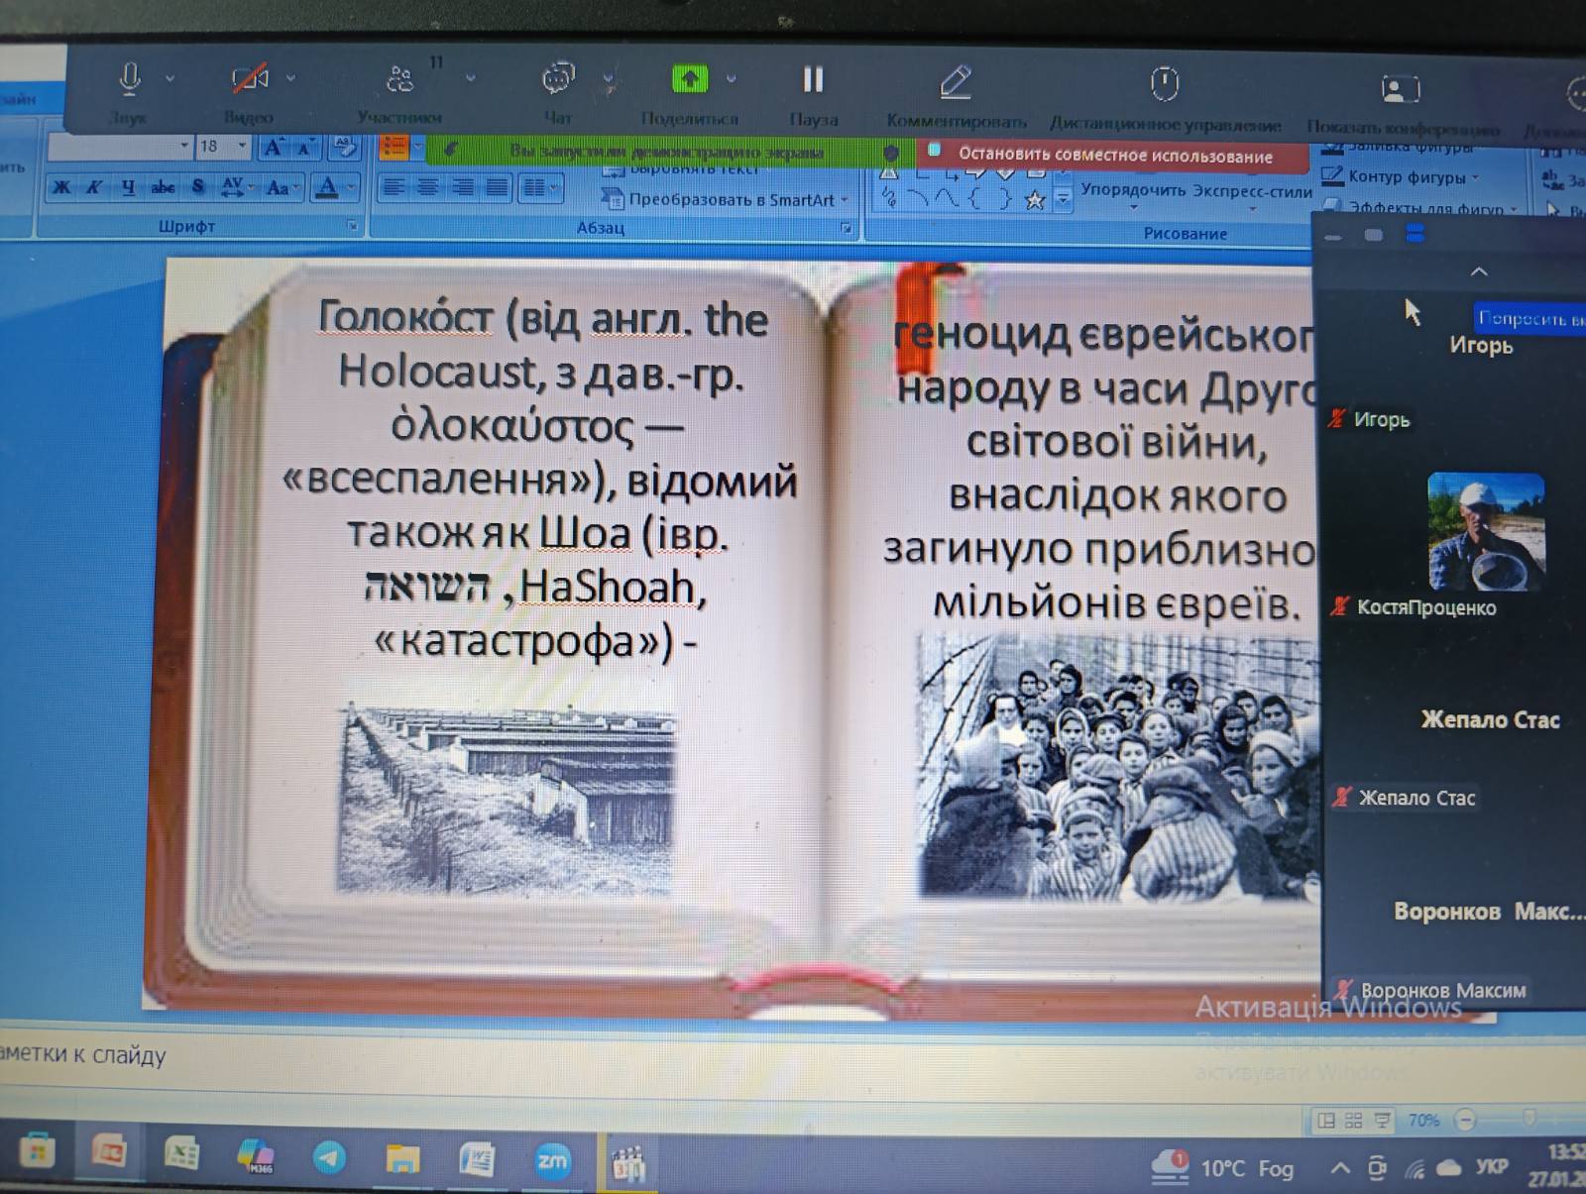Mute audio with the Zoom microphone icon
The image size is (1586, 1194).
[x=130, y=78]
